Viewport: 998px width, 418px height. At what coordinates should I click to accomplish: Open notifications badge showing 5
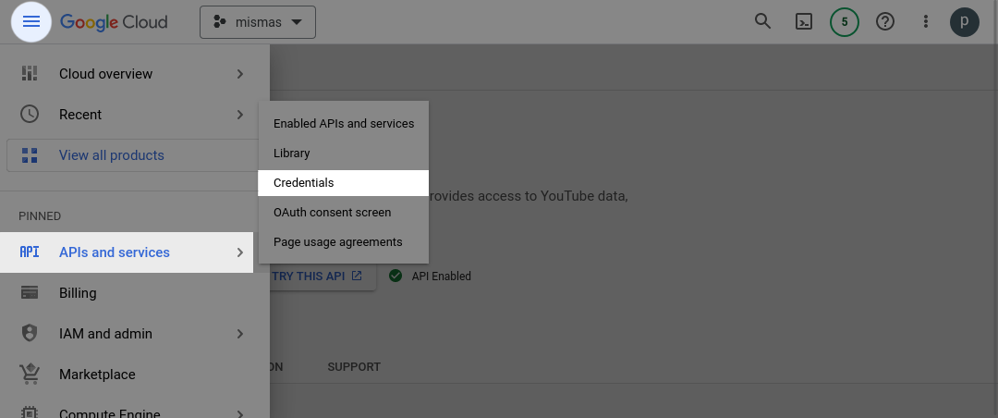[845, 21]
